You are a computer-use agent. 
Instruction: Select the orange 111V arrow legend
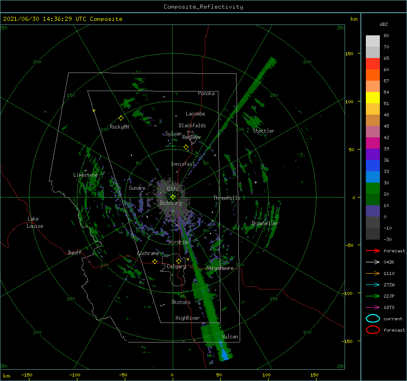point(373,273)
